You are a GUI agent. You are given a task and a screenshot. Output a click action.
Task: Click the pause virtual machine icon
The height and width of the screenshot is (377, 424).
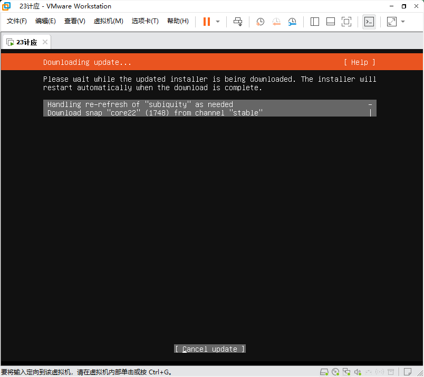point(207,22)
